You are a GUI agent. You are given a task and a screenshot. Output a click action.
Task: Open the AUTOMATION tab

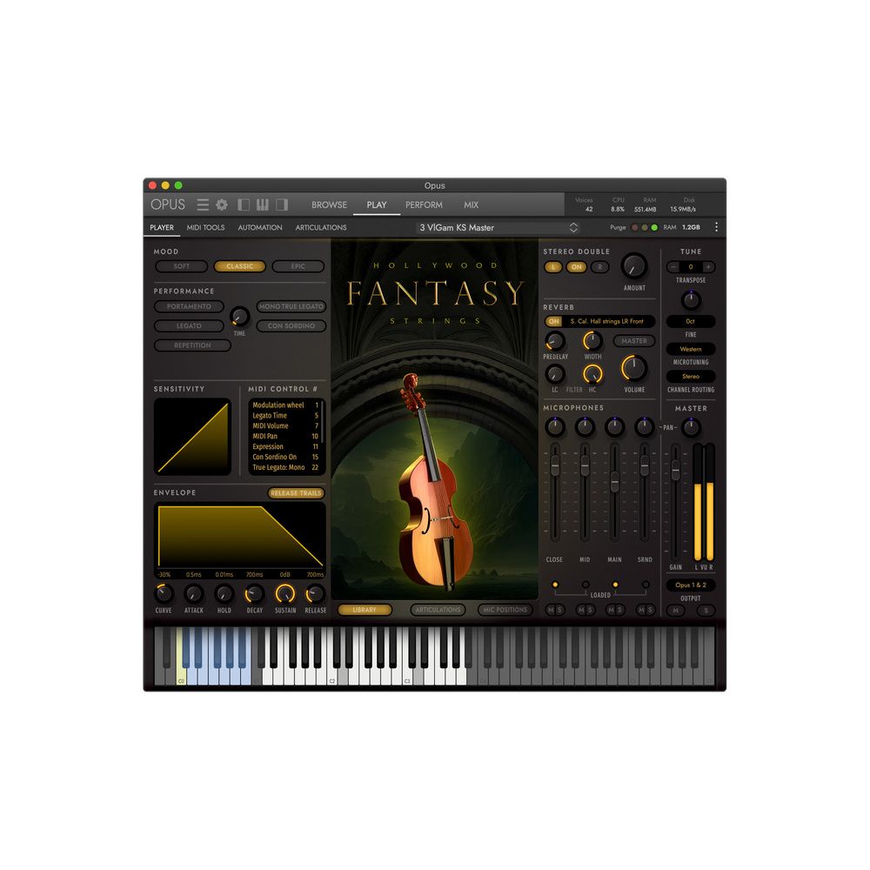(259, 227)
